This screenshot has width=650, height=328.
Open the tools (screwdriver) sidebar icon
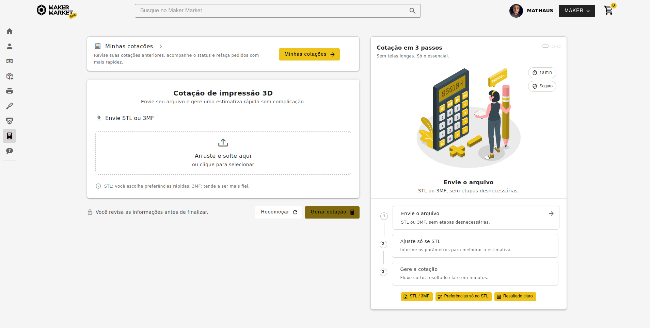(10, 106)
